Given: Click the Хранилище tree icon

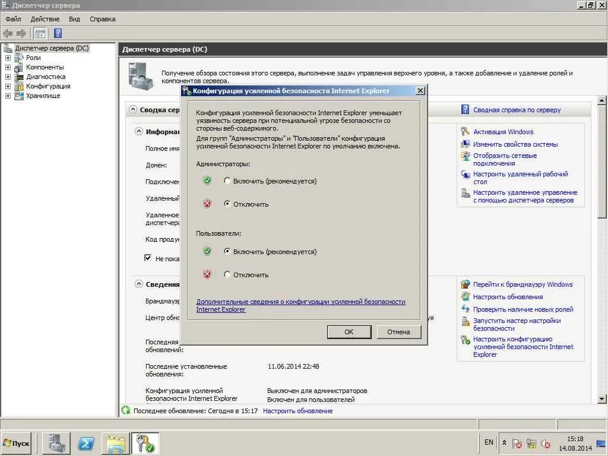Looking at the screenshot, I should (x=18, y=96).
